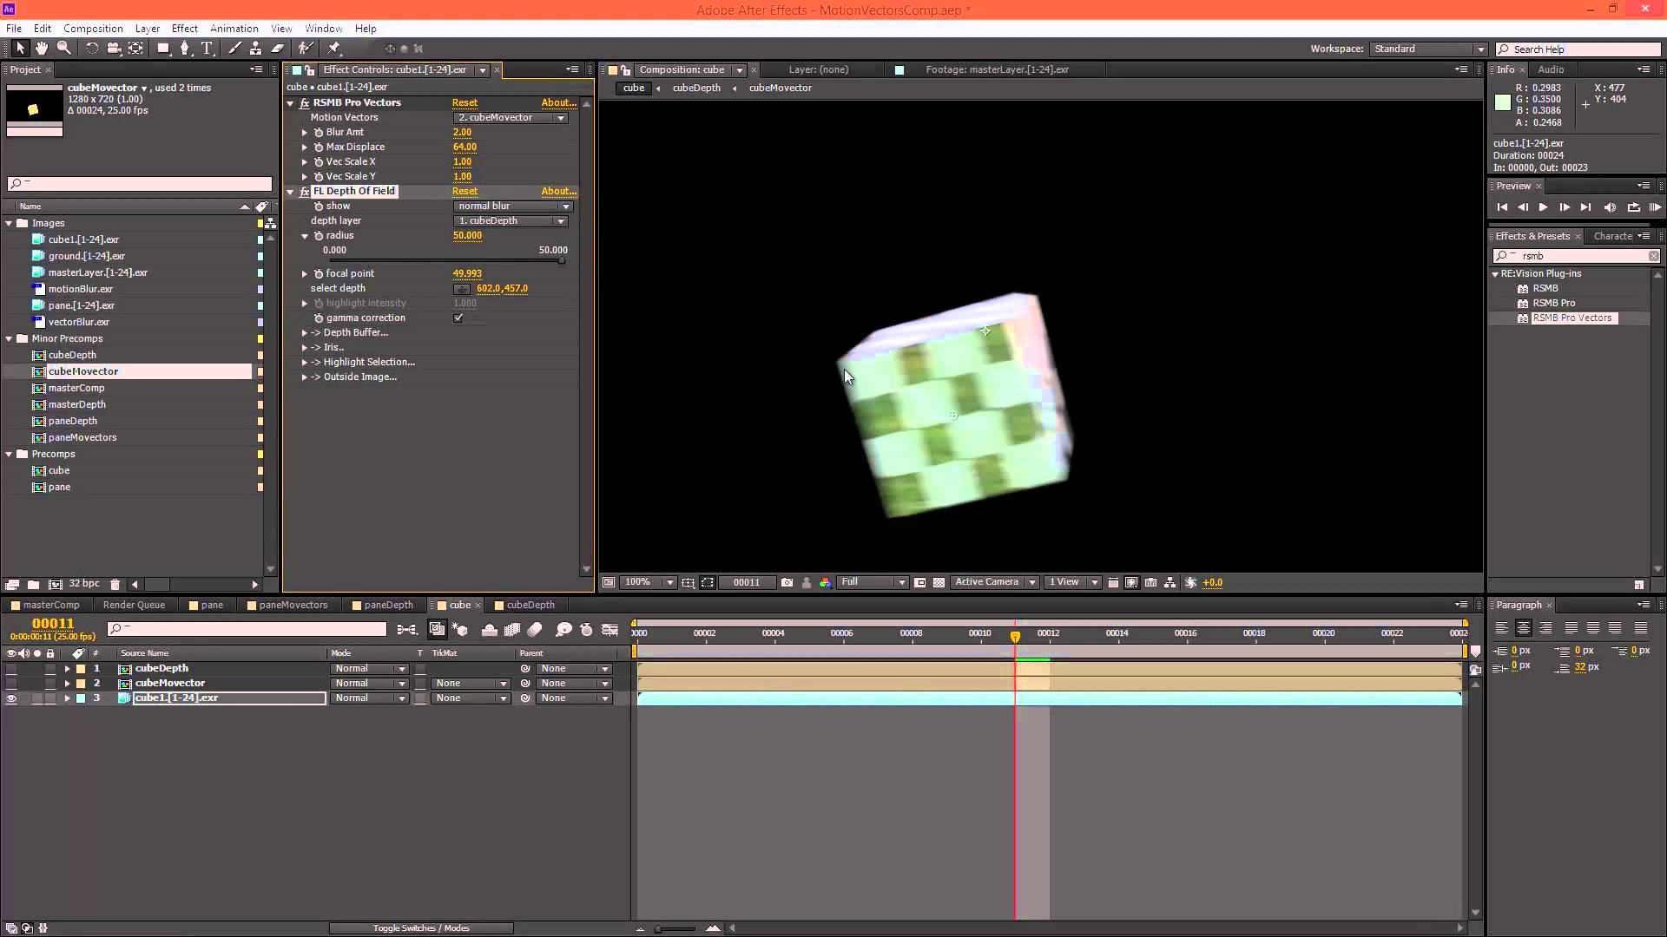Open the Graph Editor
This screenshot has height=937, width=1667.
[x=611, y=630]
